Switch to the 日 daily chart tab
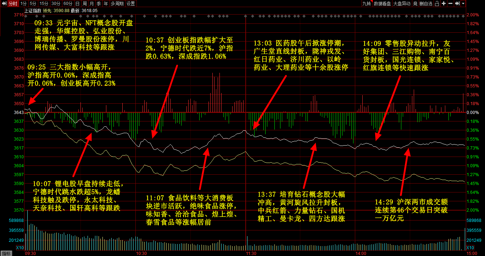The height and width of the screenshot is (256, 485). [x=77, y=4]
